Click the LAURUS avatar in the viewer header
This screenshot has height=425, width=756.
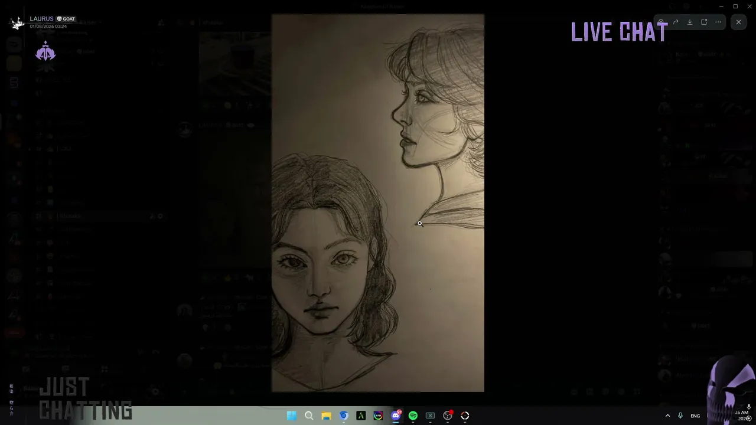pos(17,22)
